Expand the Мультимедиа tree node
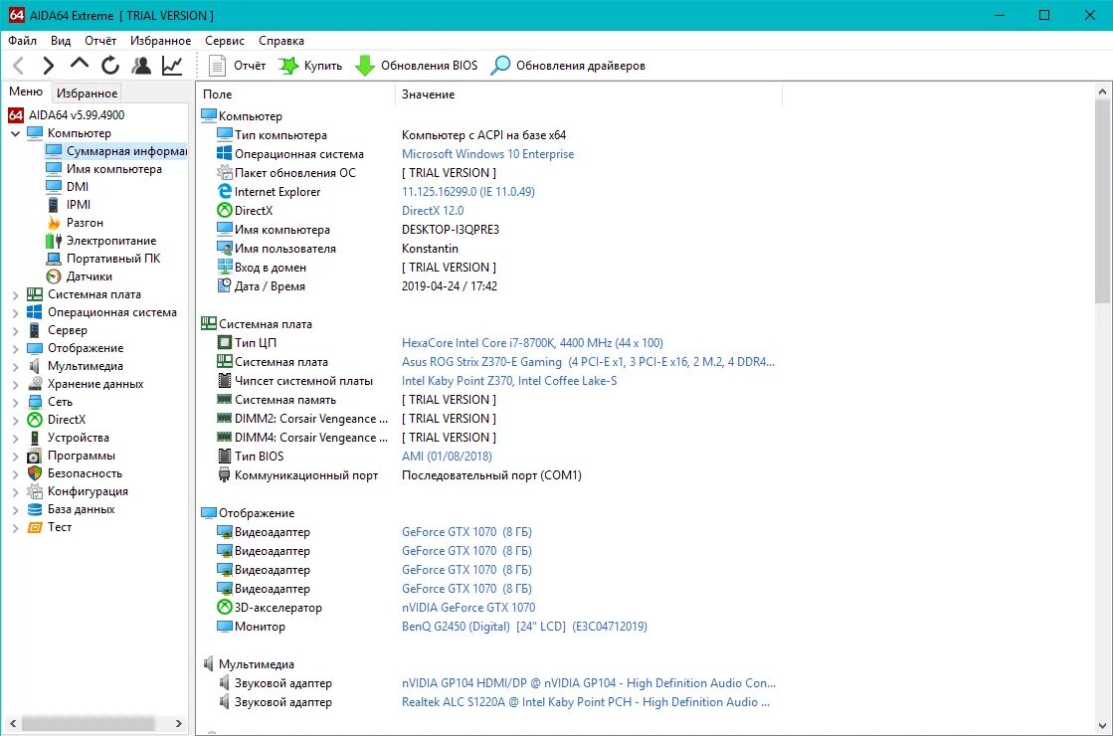 [15, 366]
